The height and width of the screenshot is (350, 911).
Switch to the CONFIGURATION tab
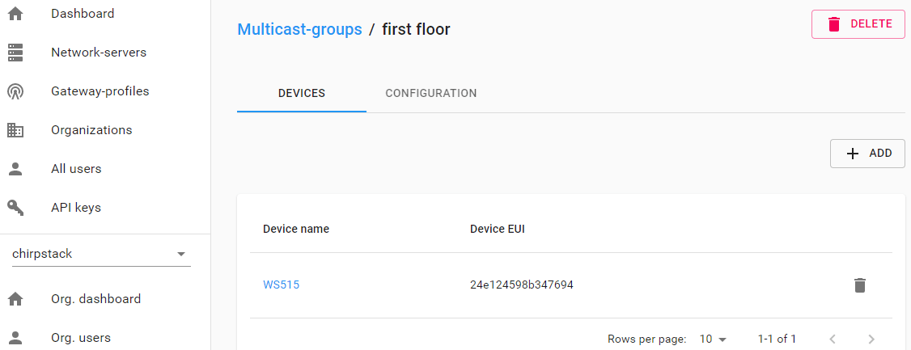tap(431, 94)
